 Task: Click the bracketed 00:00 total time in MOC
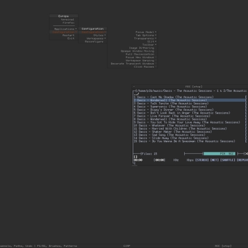[159, 160]
